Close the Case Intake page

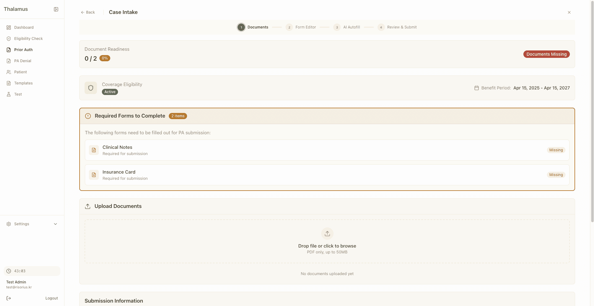tap(569, 12)
